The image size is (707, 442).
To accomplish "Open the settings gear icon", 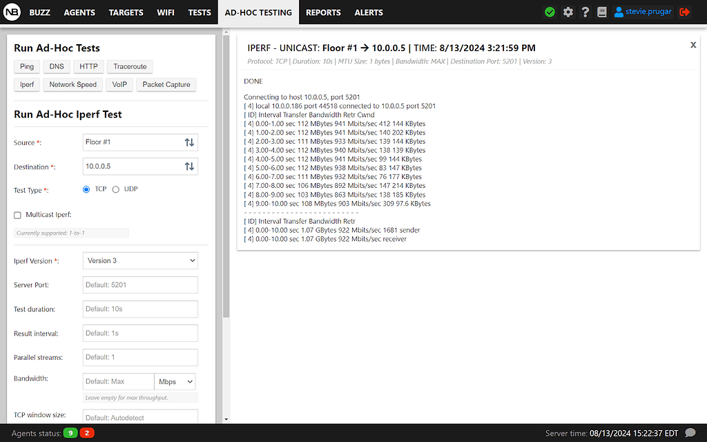I will pos(568,12).
